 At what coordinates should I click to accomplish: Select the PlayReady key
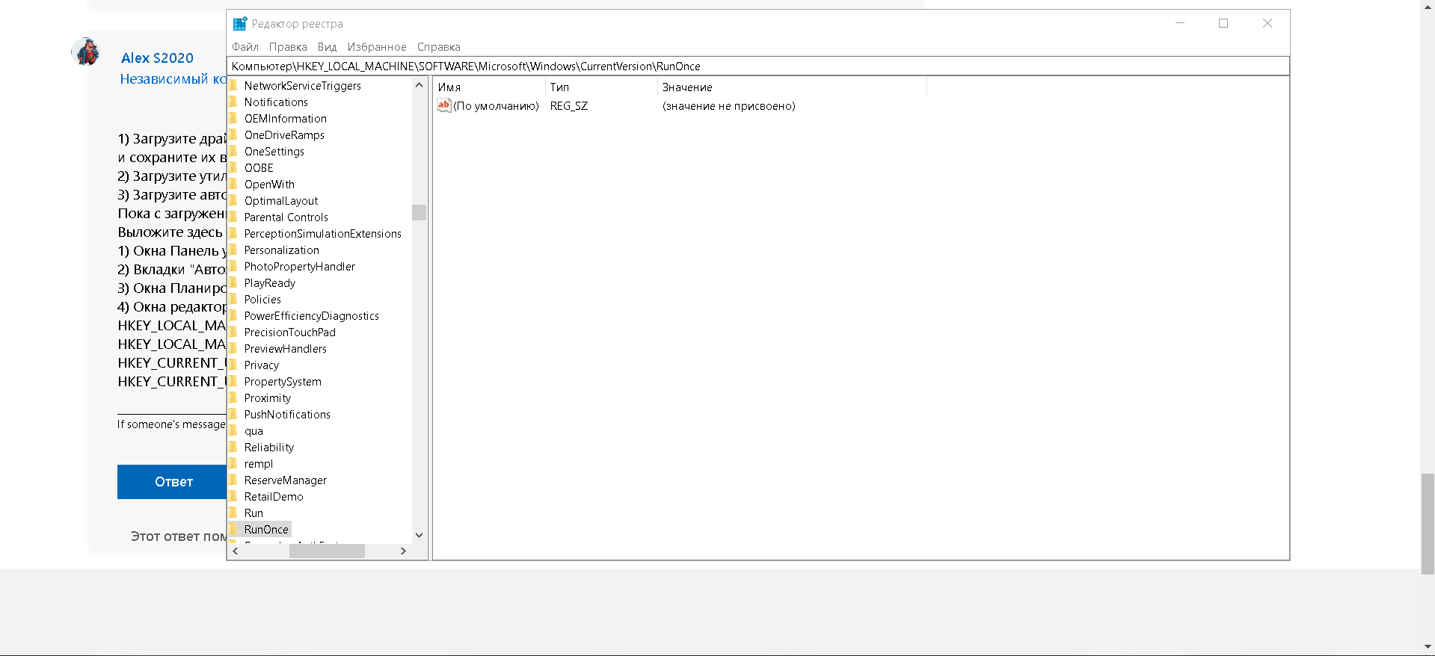269,283
